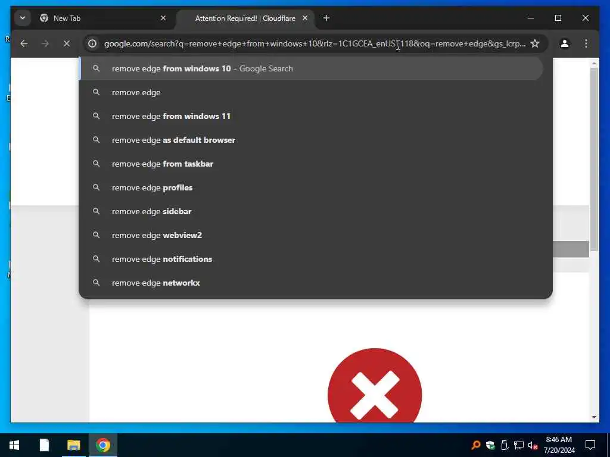Open the blank document taskbar icon
The image size is (610, 457).
click(44, 445)
